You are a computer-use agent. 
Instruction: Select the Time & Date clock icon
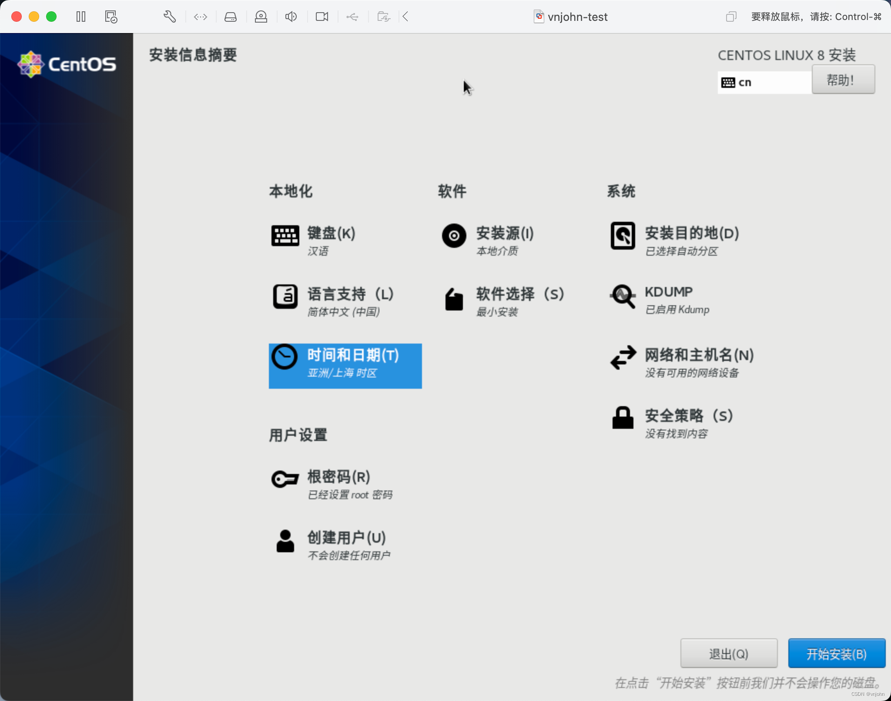click(285, 357)
